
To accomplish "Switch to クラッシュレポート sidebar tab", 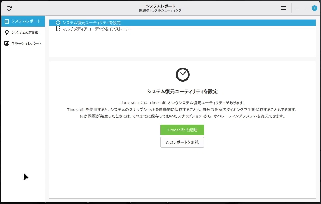I will click(x=23, y=44).
